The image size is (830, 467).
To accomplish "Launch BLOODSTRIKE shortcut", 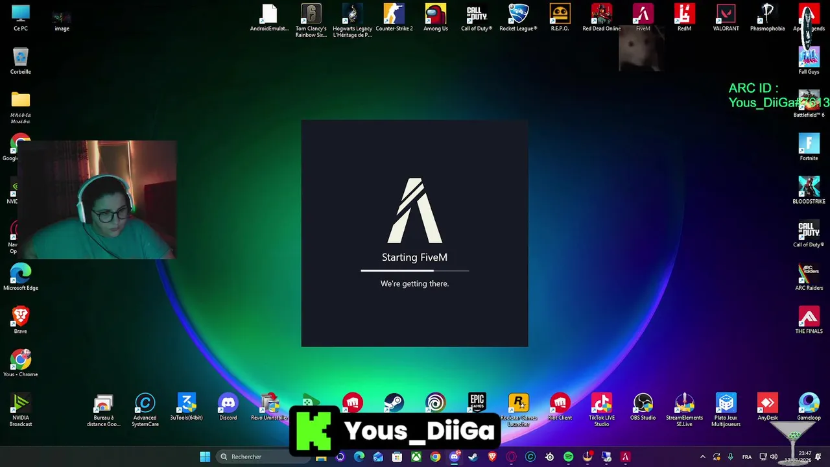I will 809,191.
